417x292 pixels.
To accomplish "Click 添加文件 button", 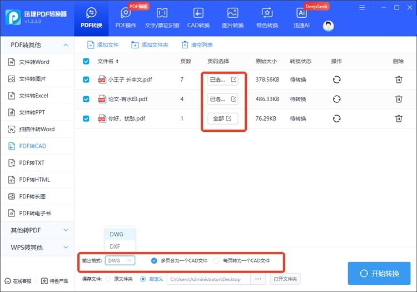I will click(x=103, y=45).
